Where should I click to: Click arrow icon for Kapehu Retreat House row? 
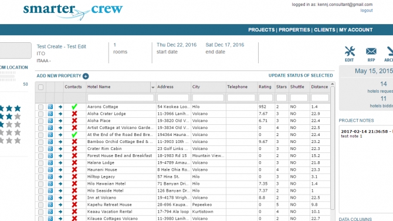click(60, 205)
